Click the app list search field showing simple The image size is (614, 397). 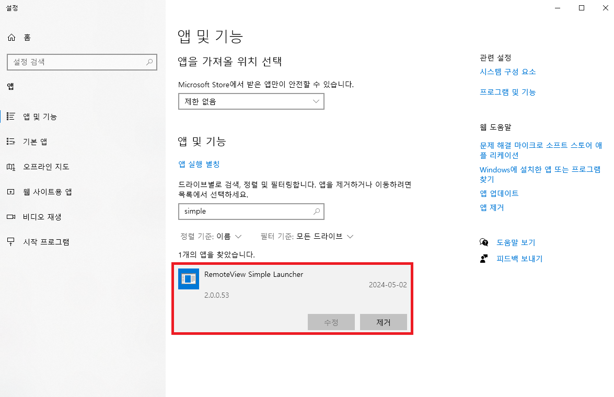(251, 212)
